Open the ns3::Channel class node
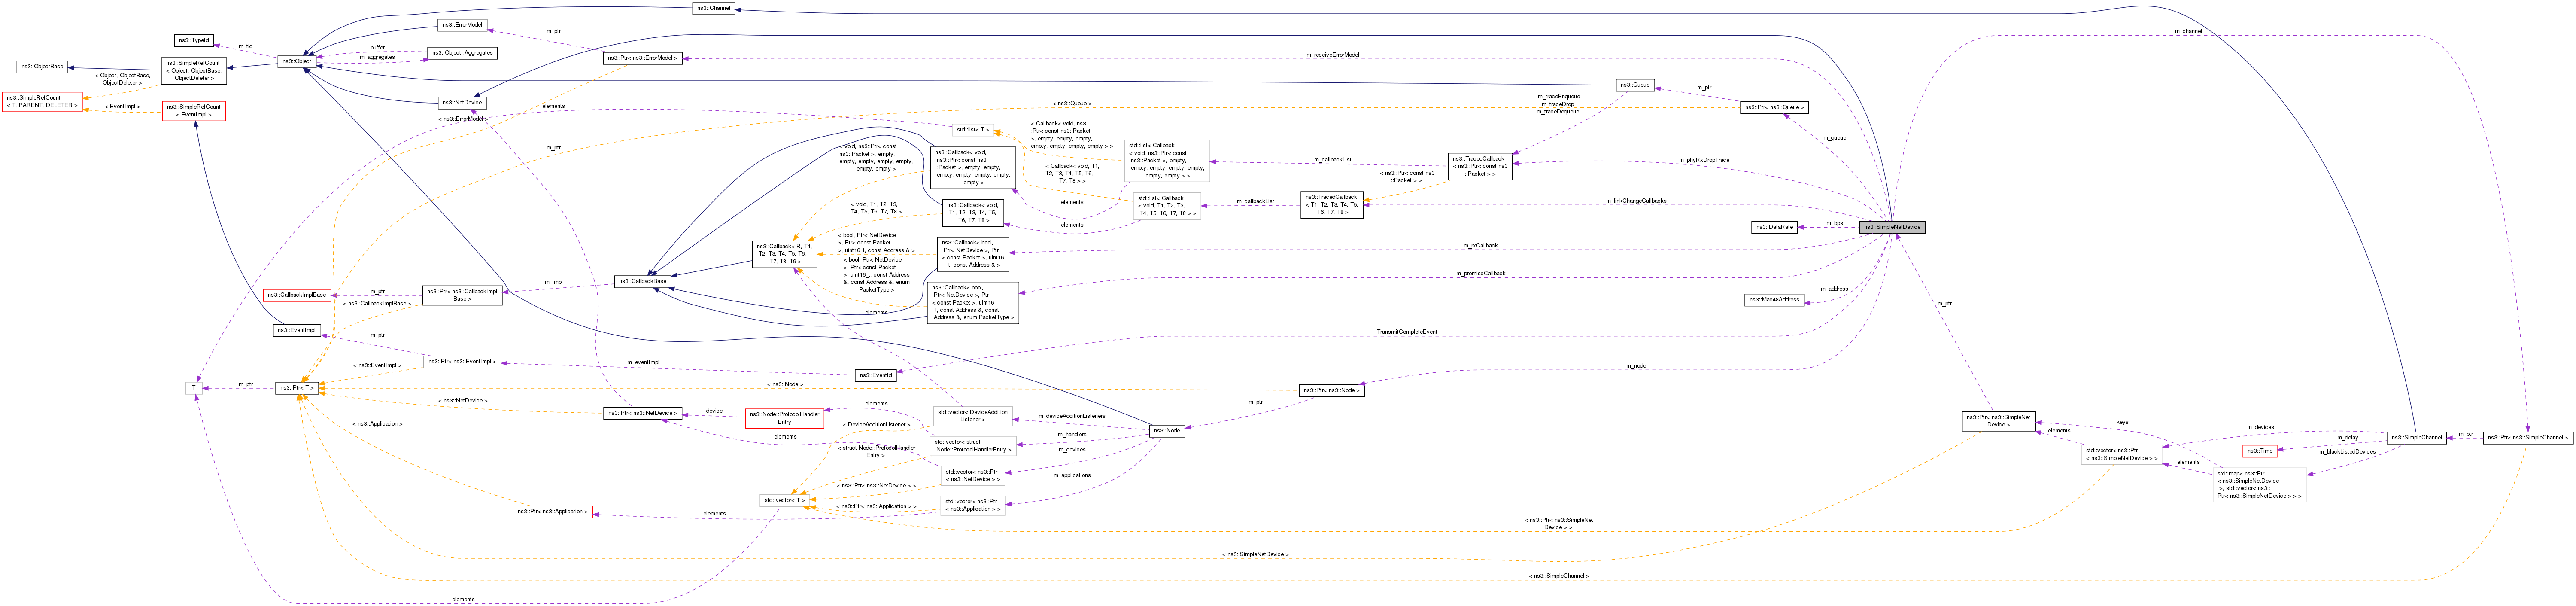The width and height of the screenshot is (2576, 606). point(713,8)
